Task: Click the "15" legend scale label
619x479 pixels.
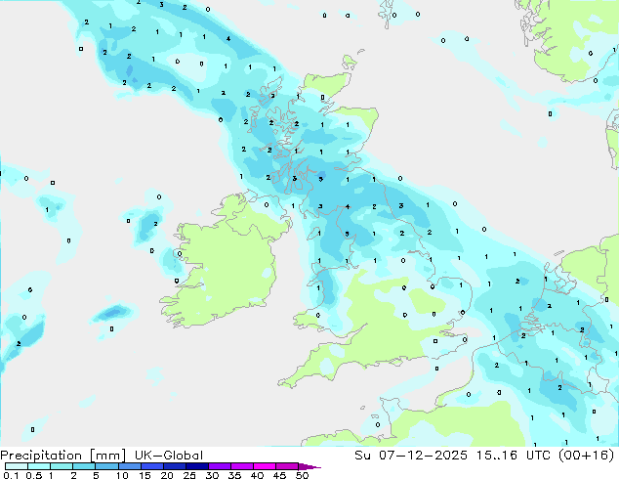Action: point(144,475)
